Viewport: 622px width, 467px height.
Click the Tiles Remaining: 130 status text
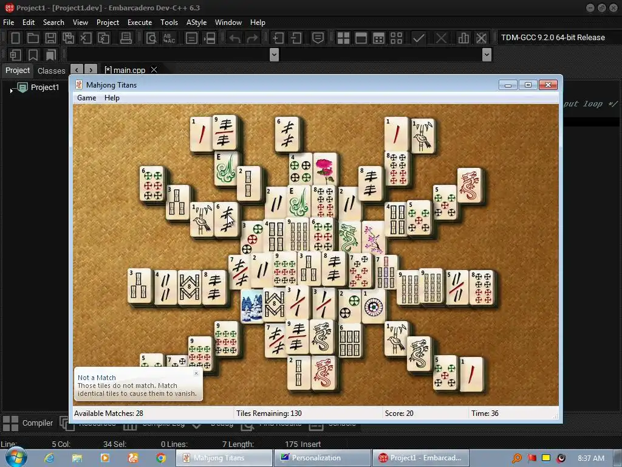(x=269, y=413)
